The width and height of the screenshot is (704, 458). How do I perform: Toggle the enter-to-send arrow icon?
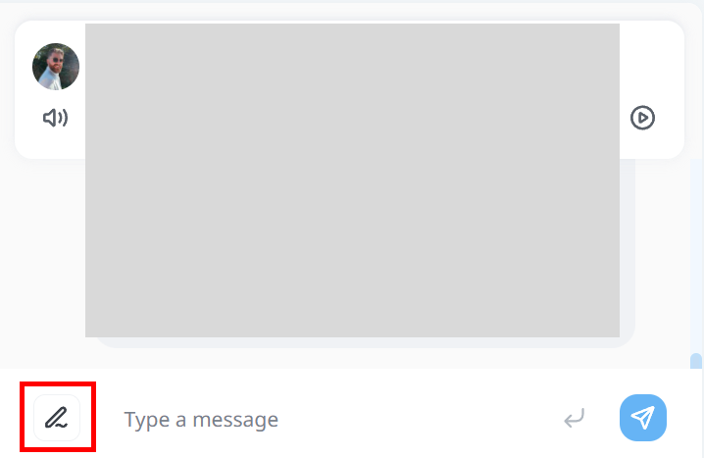point(575,418)
